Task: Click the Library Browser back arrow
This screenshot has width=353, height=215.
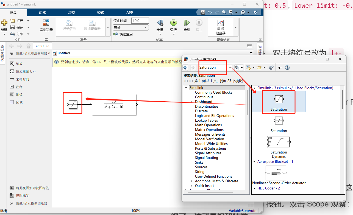Action: tap(185, 67)
